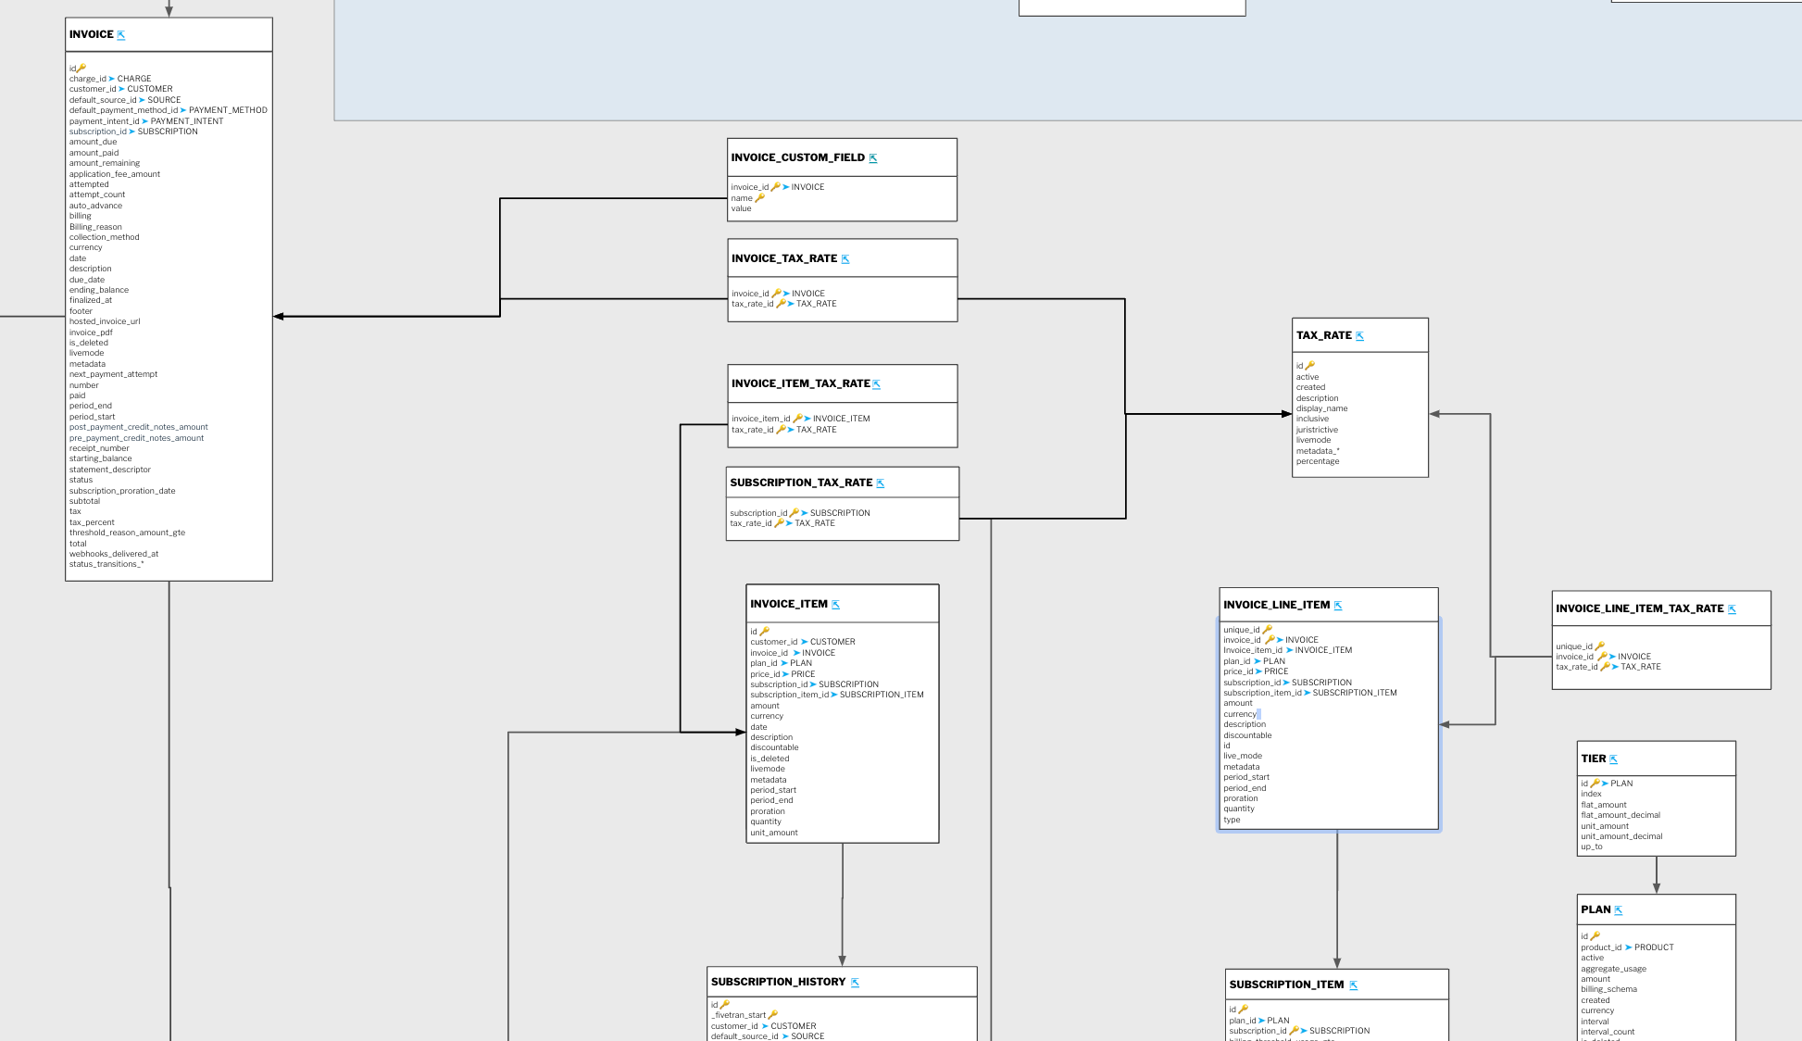Open the INVOICE_LINE_ITEM_TAX_RATE link icon
Screen dimensions: 1802x1041
(x=1732, y=609)
